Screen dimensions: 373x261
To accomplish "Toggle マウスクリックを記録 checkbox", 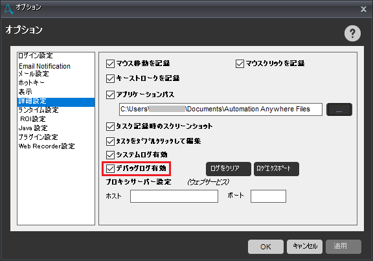I will pos(240,63).
